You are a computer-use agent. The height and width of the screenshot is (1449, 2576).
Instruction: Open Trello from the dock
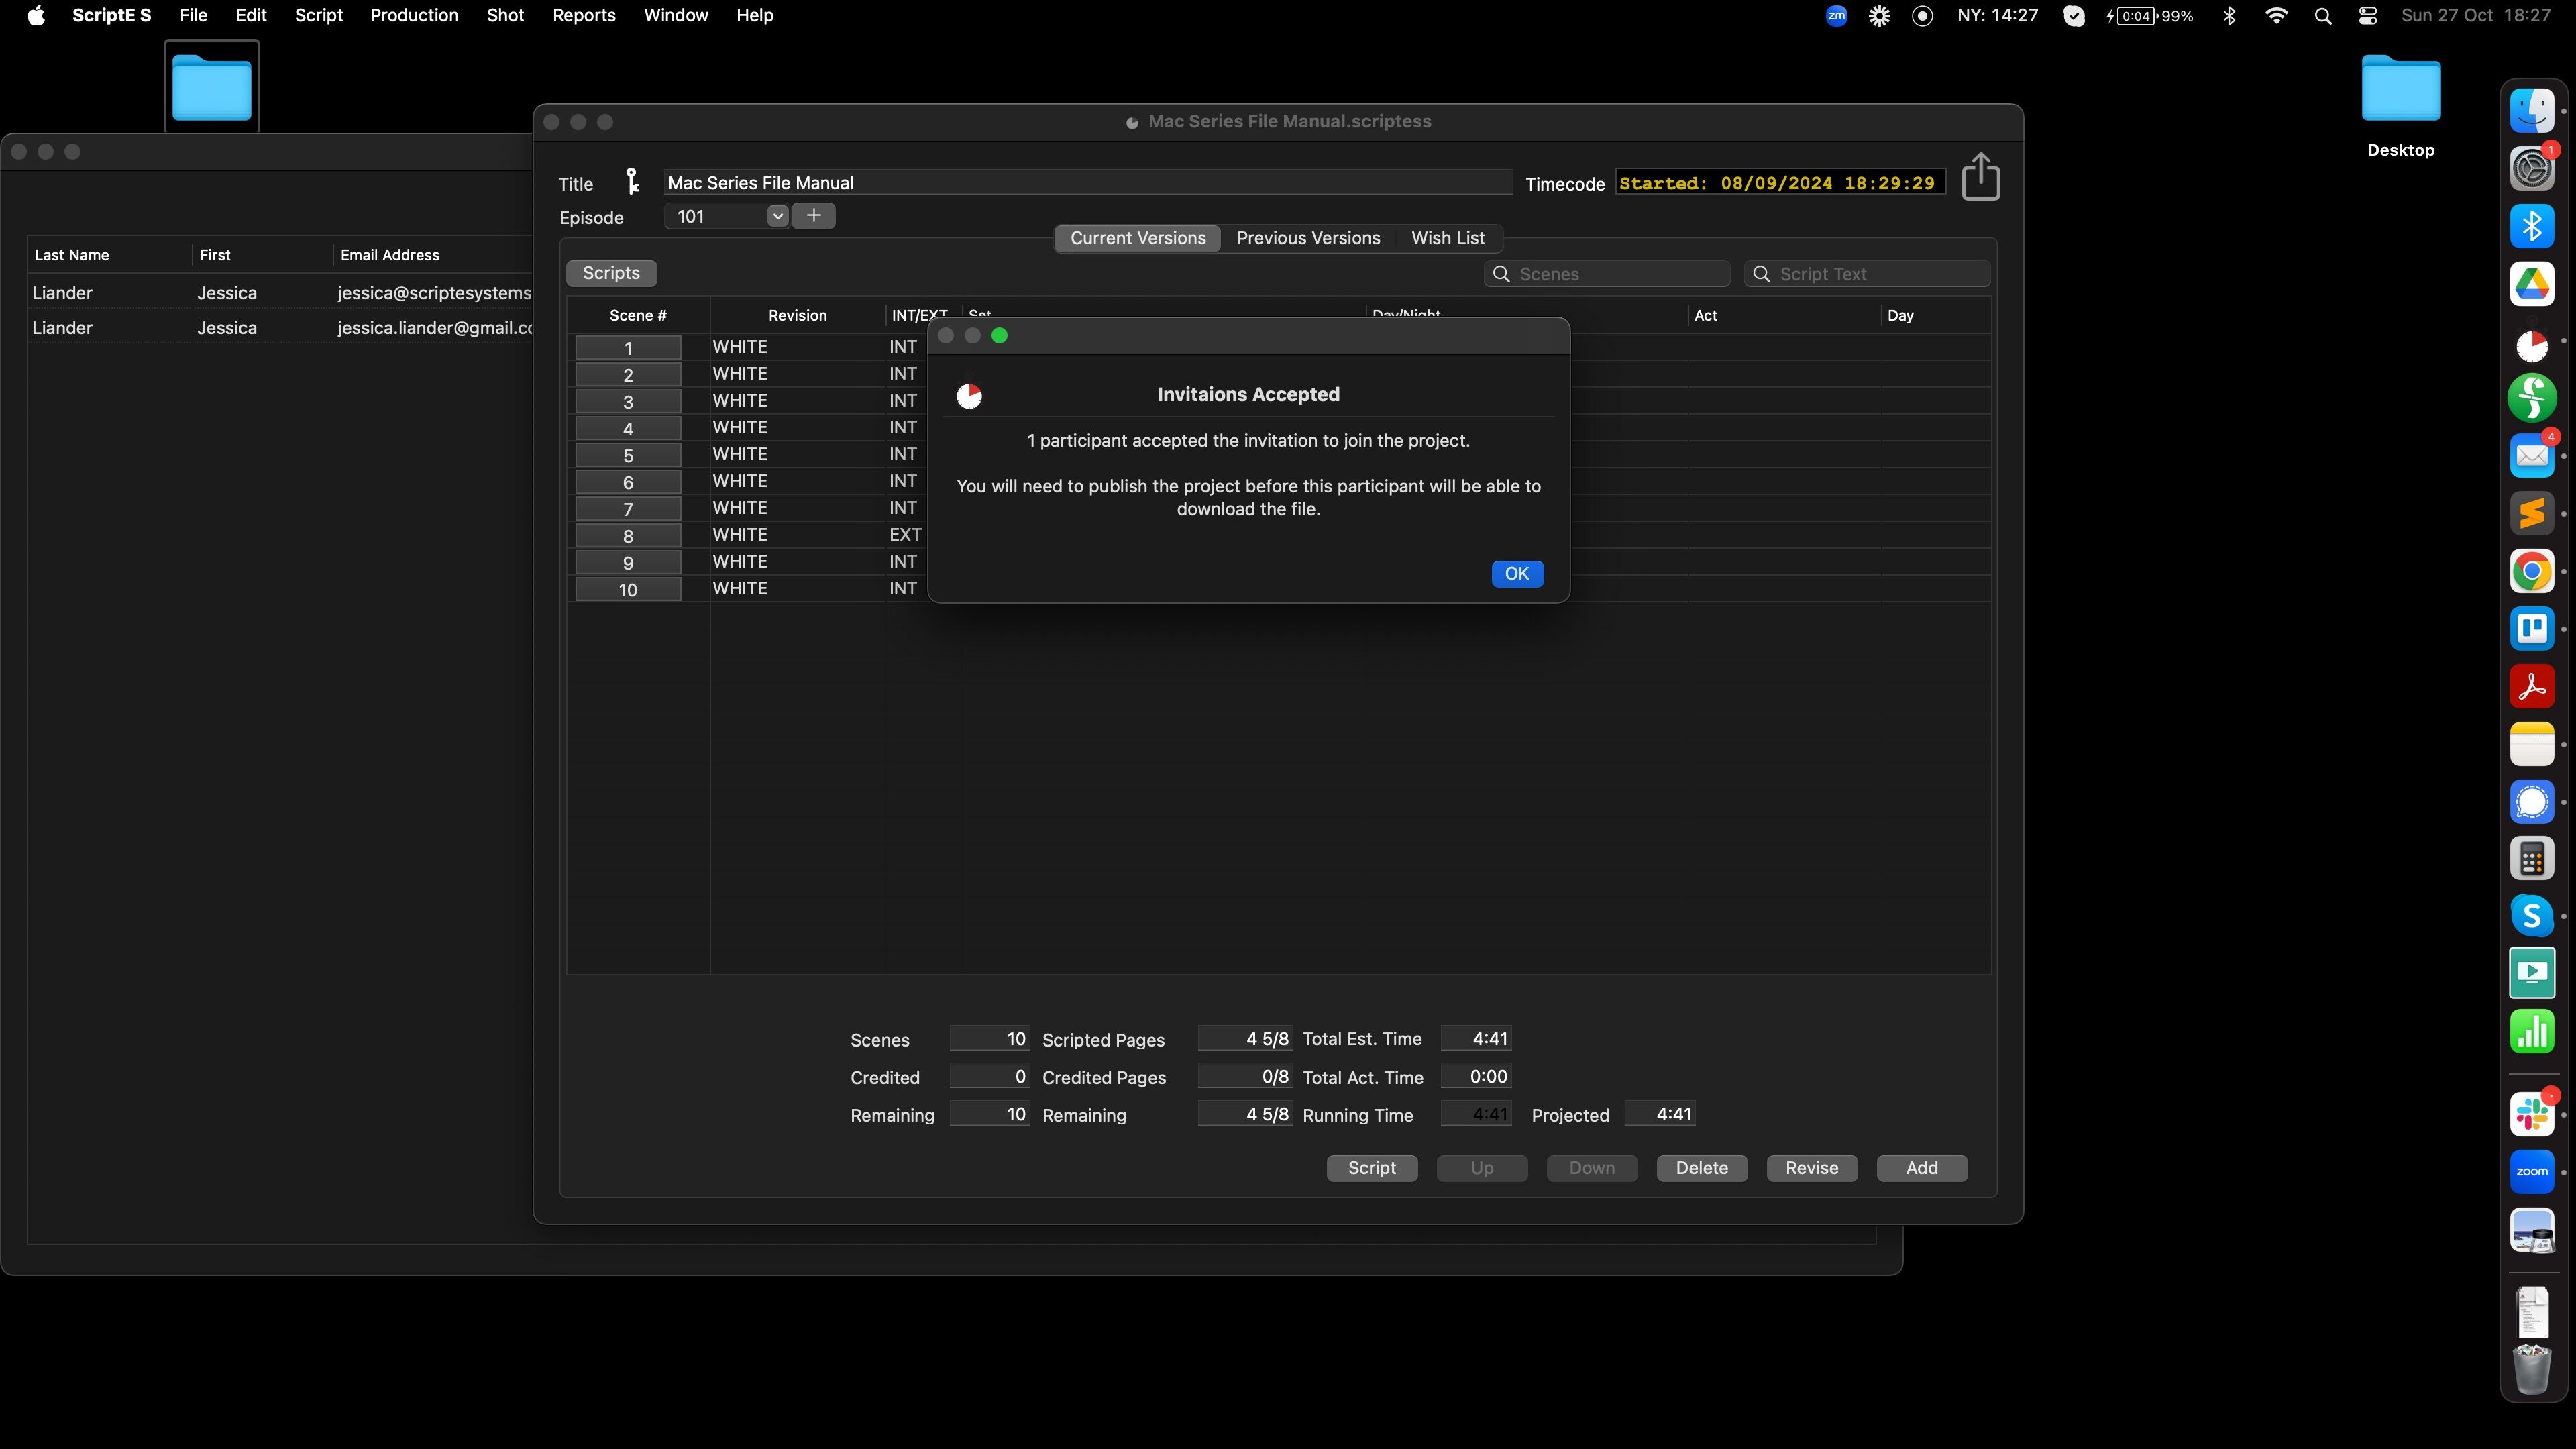click(2531, 629)
